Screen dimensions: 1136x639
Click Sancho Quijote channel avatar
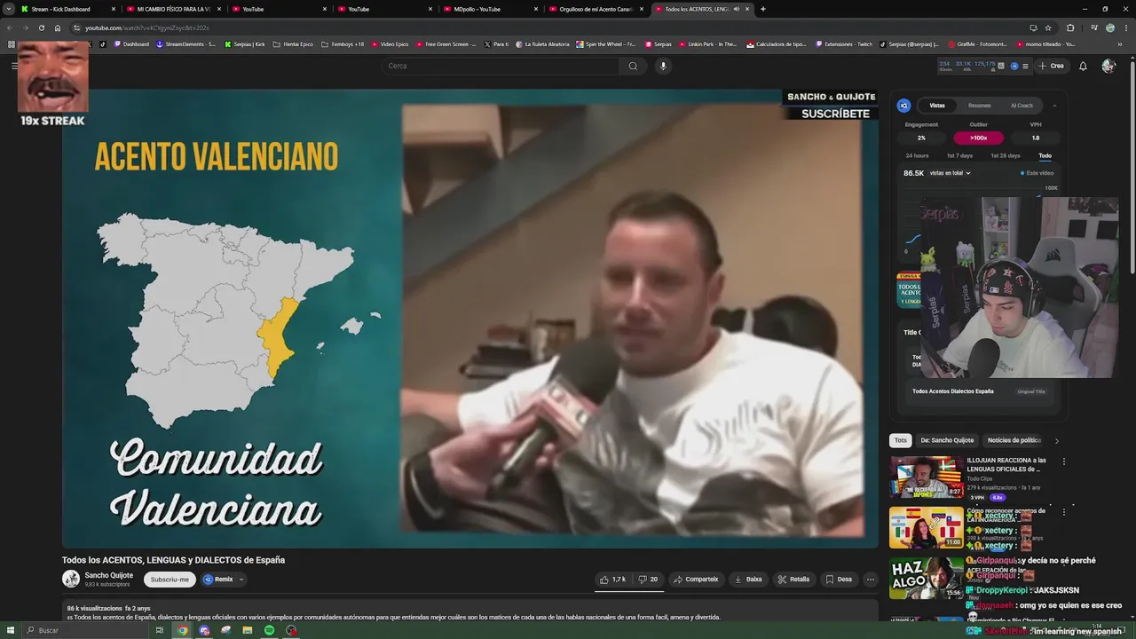pyautogui.click(x=71, y=579)
